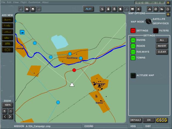Screen dimensions: 172x129
Task: Turn the Map Mode rotary knob
Action: coord(149,21)
